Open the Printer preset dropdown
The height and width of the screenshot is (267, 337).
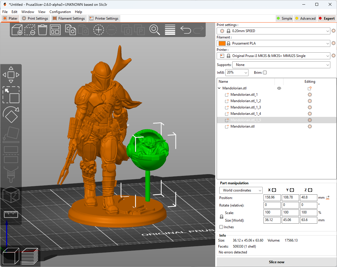[x=273, y=56]
